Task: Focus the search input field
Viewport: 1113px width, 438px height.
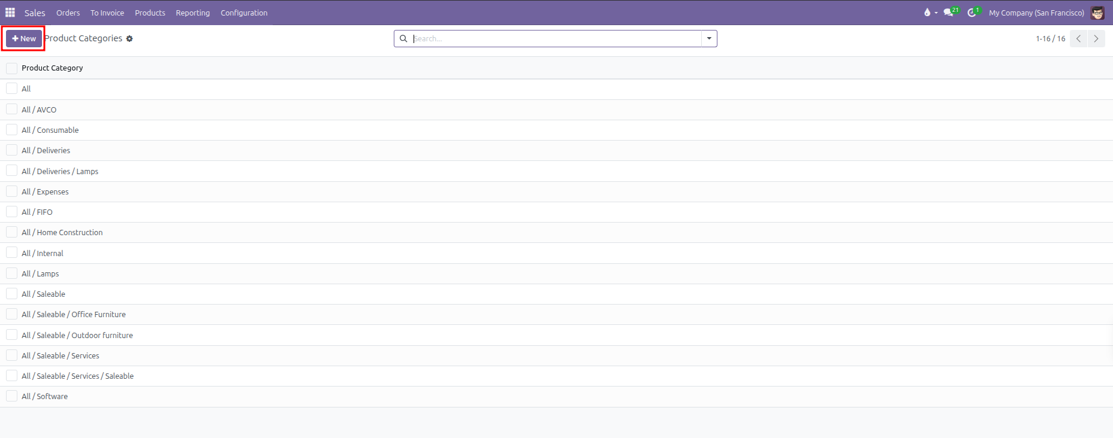Action: (x=556, y=39)
